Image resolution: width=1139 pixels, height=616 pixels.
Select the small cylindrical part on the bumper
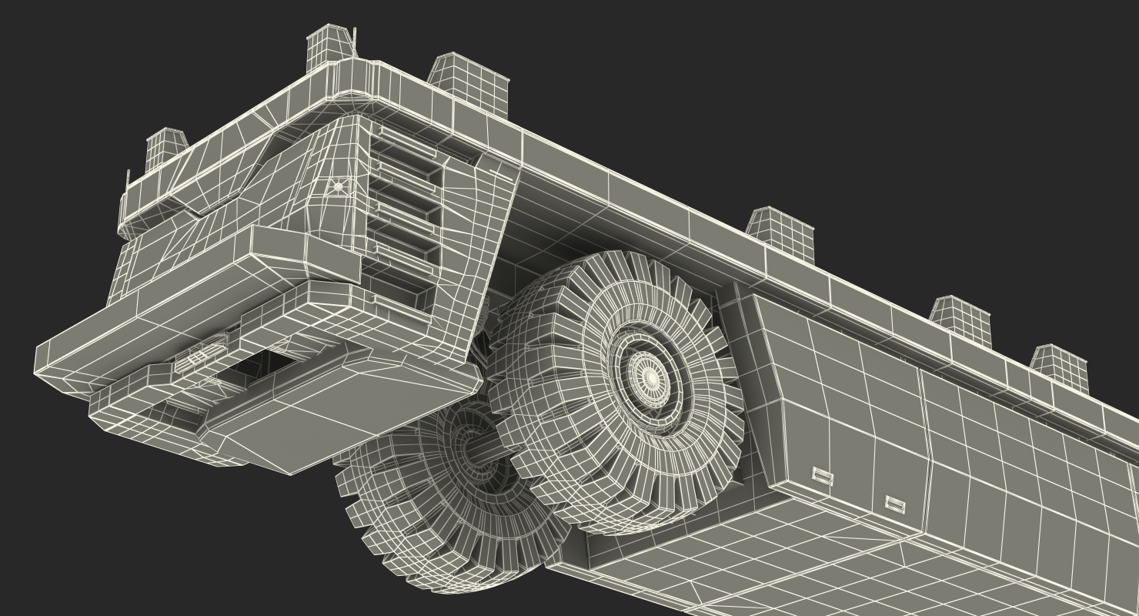192,360
